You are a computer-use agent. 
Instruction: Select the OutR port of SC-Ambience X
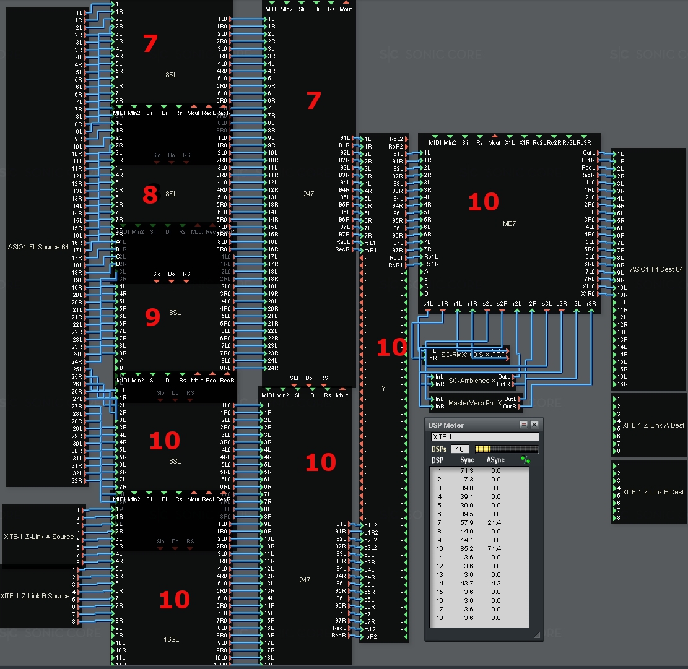pos(513,384)
